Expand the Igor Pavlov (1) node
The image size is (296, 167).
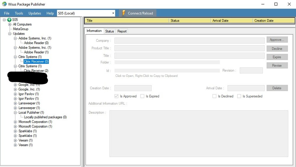[x=15, y=94]
